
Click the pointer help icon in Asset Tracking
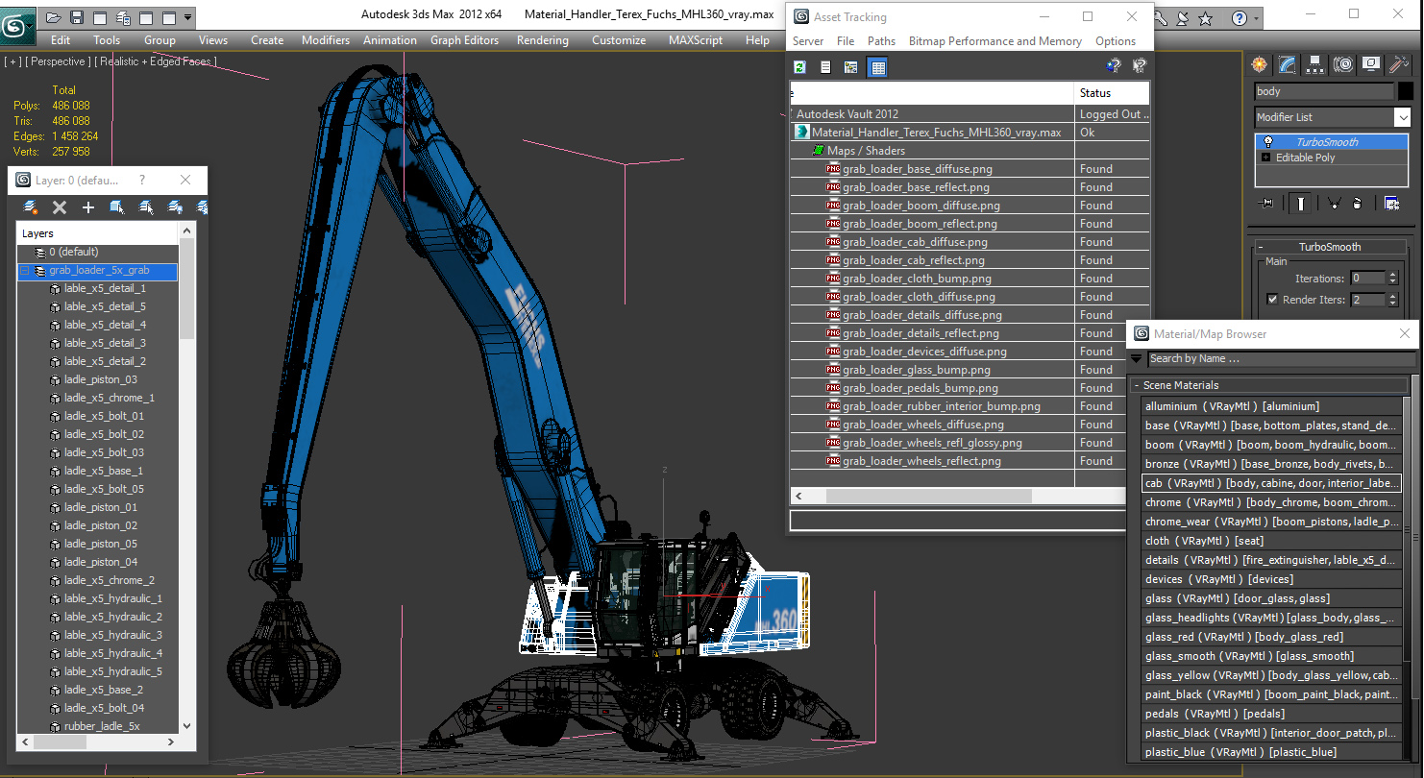[x=1139, y=66]
